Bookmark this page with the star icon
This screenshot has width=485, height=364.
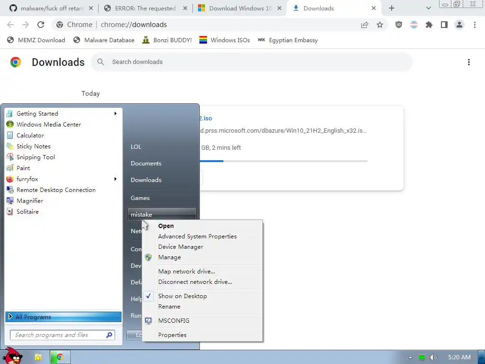(x=380, y=25)
